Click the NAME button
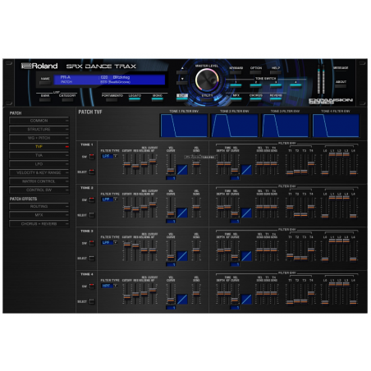Screen dimensions: 371x371 pos(45,83)
